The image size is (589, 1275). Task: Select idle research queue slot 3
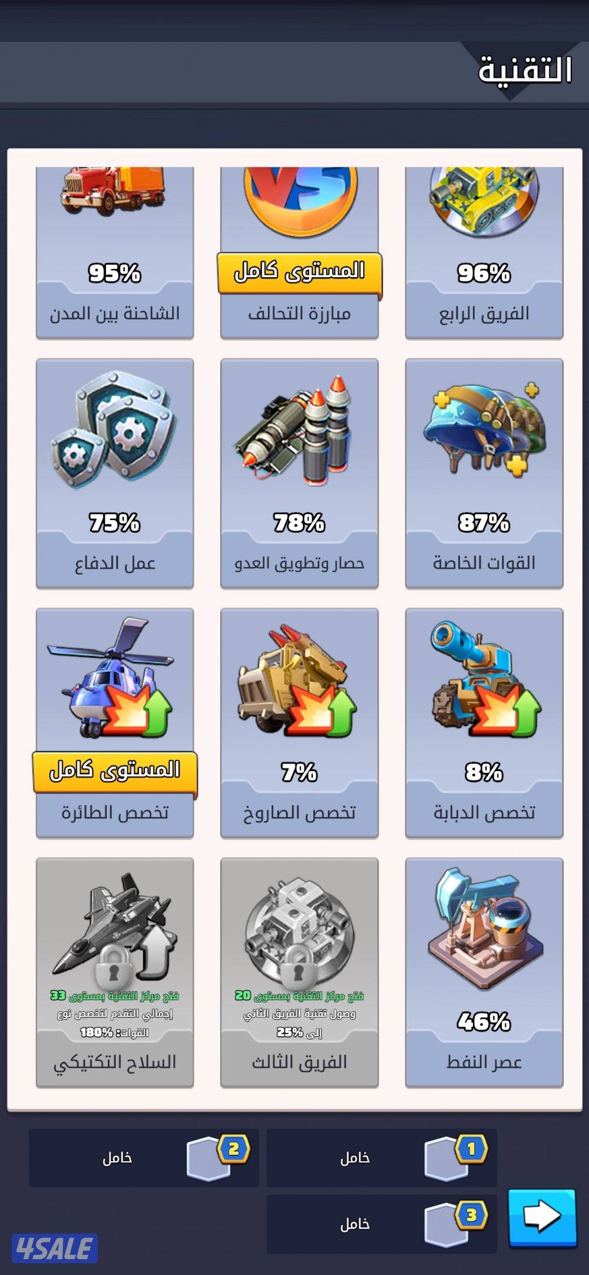(x=382, y=1224)
